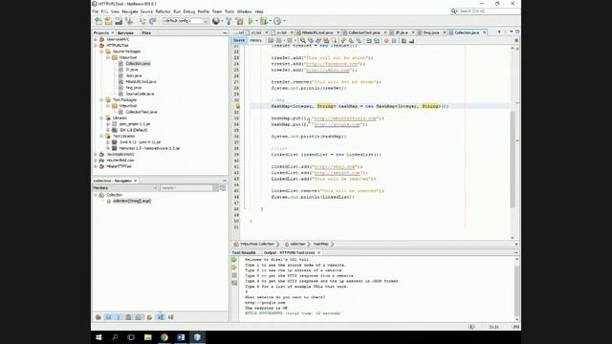Screen dimensions: 612x344
Task: Open the Debug menu
Action: pos(189,11)
